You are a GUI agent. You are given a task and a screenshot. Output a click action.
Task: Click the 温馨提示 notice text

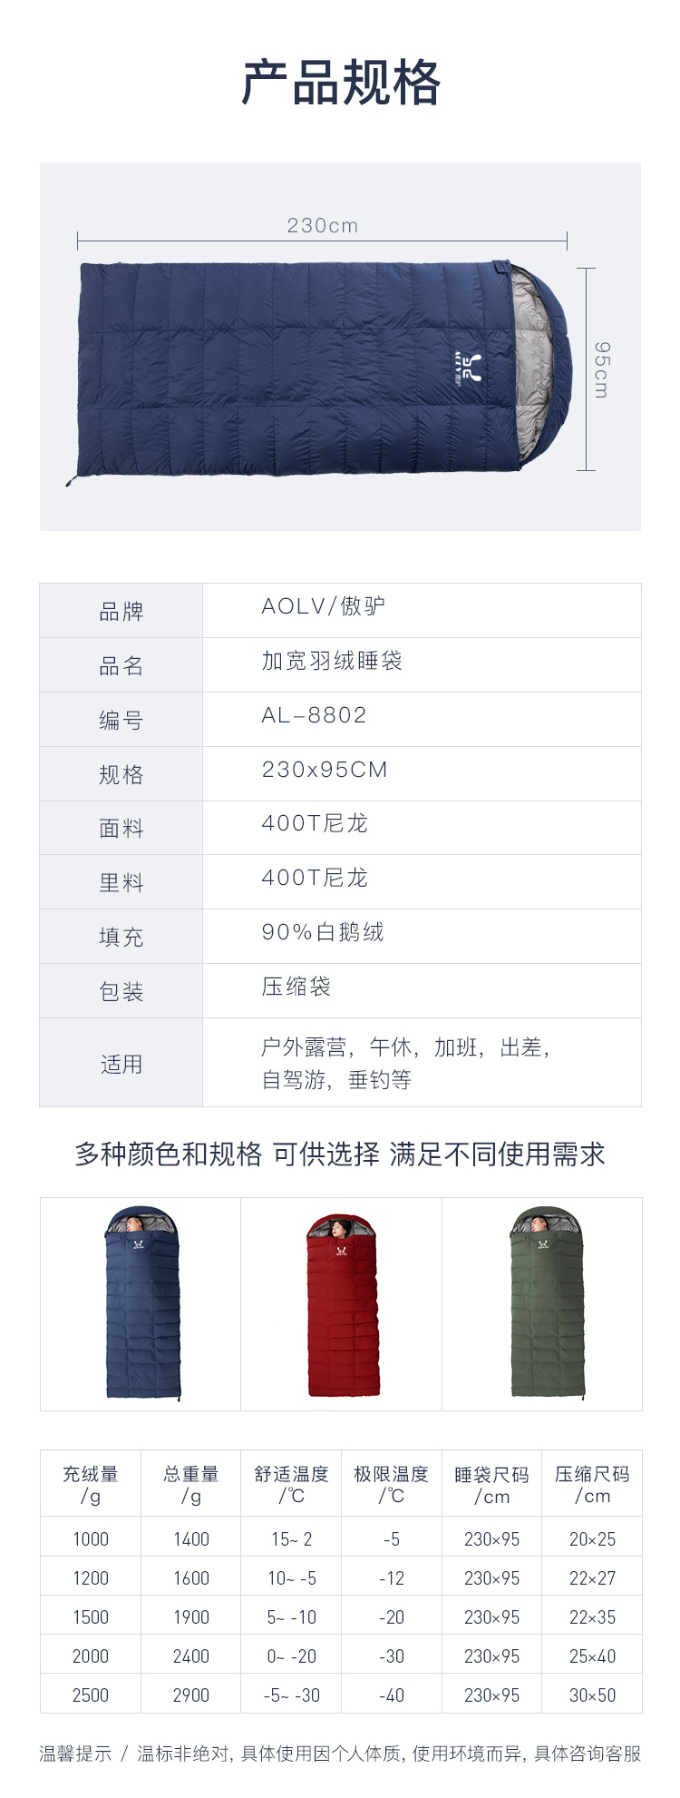(x=75, y=1753)
